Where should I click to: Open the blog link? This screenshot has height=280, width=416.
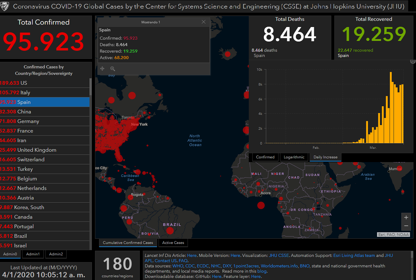coord(262,271)
